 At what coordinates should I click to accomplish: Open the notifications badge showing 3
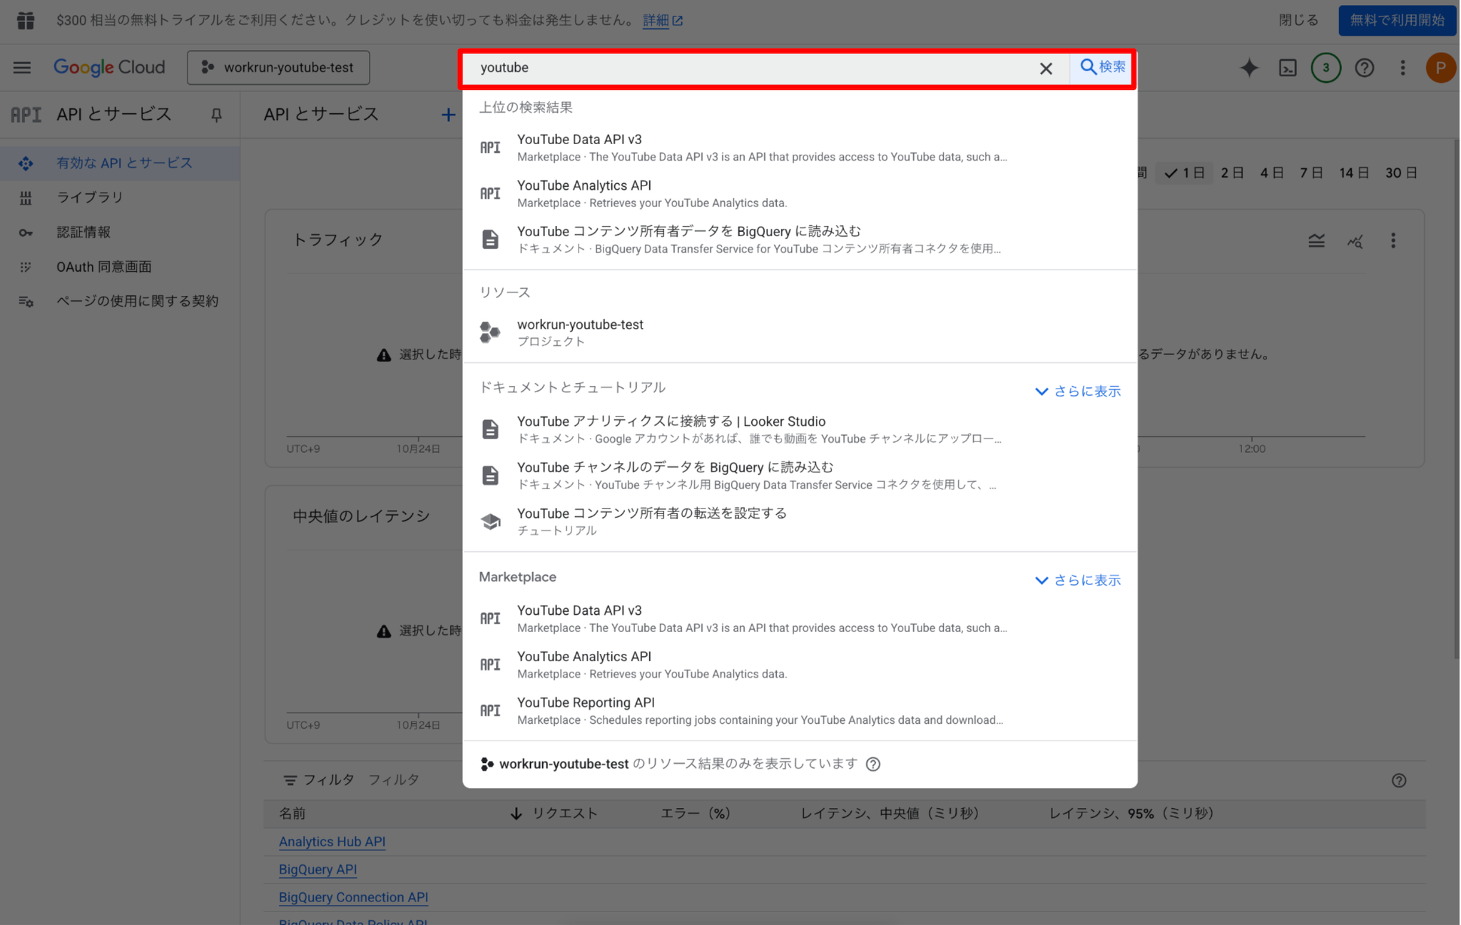coord(1325,68)
